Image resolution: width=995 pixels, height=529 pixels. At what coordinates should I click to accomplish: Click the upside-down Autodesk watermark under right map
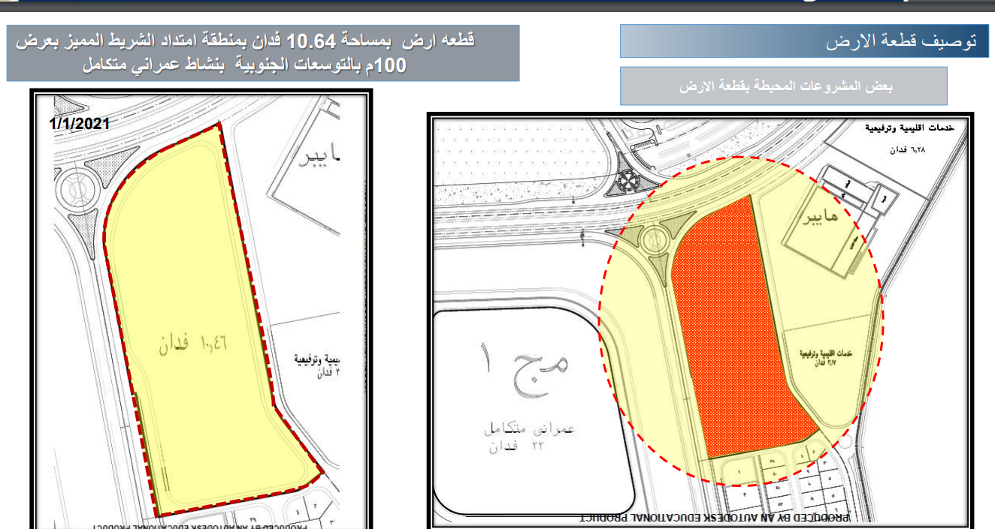(714, 518)
